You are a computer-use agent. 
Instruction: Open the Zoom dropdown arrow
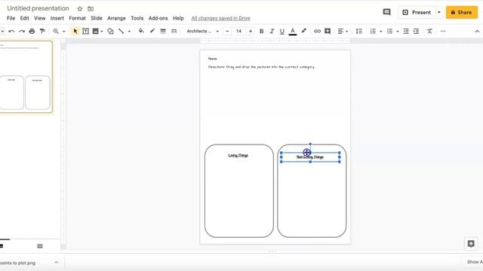pos(63,32)
